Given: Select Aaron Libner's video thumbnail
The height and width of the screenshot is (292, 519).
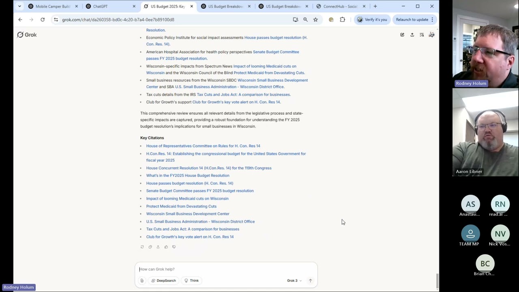Looking at the screenshot, I should (x=485, y=132).
